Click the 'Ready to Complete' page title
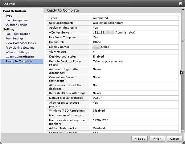 [x=63, y=10]
